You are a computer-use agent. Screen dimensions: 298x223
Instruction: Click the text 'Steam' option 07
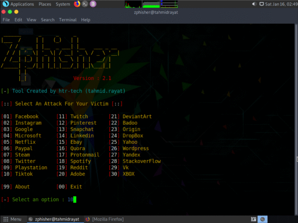tap(23, 155)
